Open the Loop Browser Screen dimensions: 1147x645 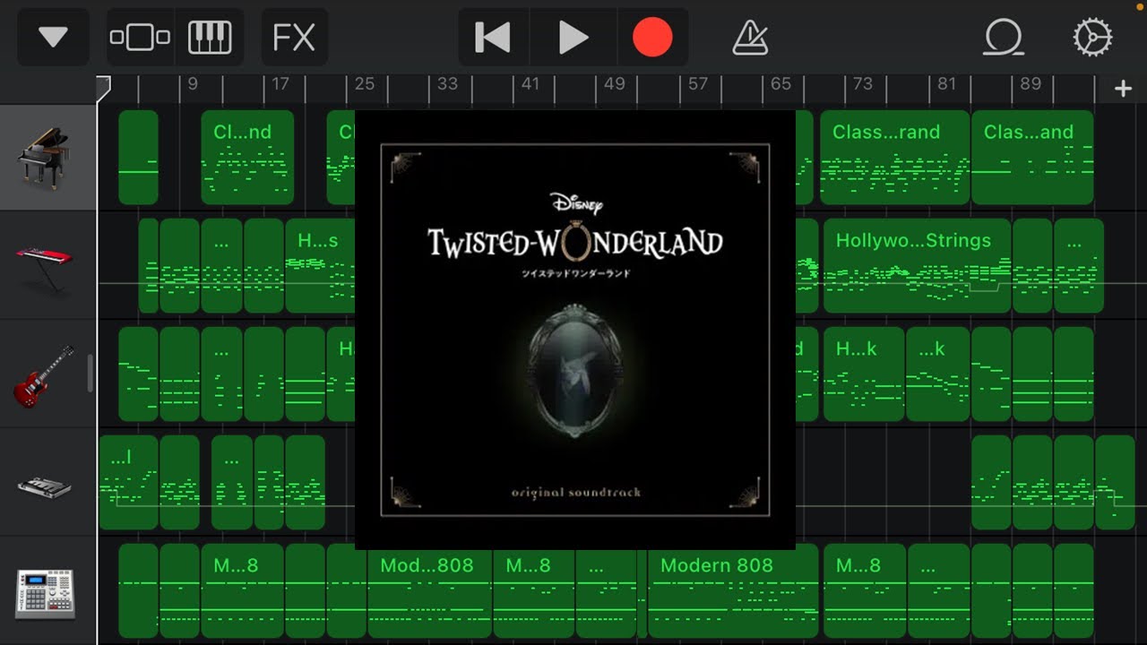click(1004, 38)
